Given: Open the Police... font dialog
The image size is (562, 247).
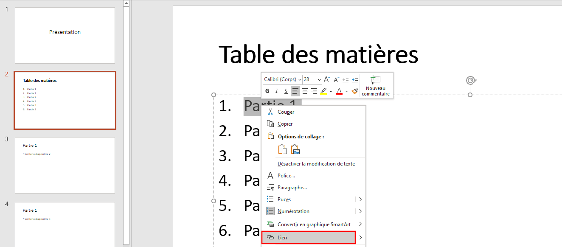Looking at the screenshot, I should 313,176.
